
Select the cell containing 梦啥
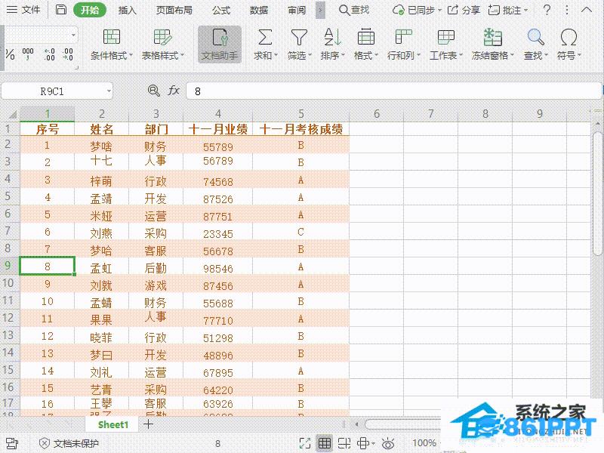pos(101,146)
